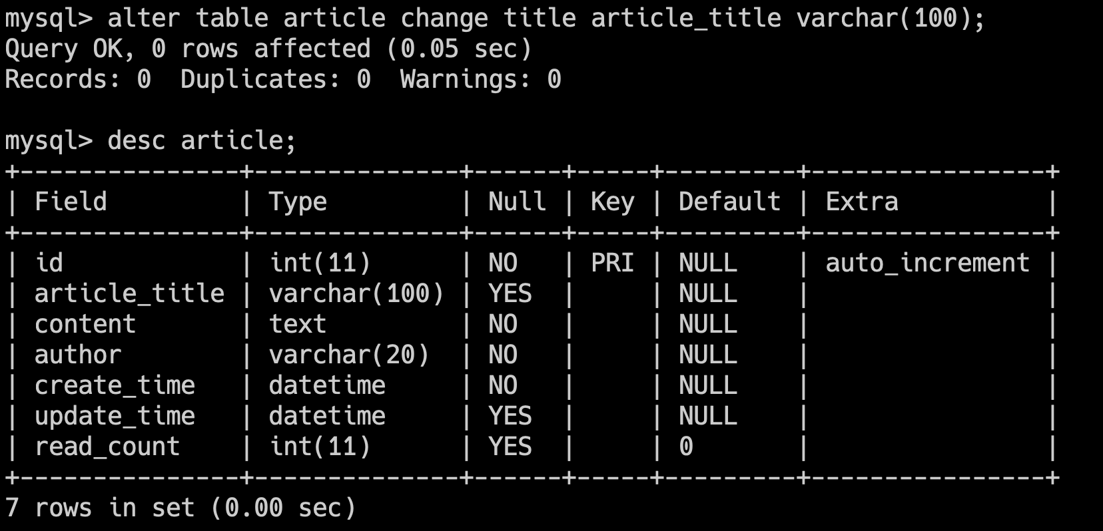Screen dimensions: 1103x531
Task: Click the read_count field name
Action: coord(107,446)
